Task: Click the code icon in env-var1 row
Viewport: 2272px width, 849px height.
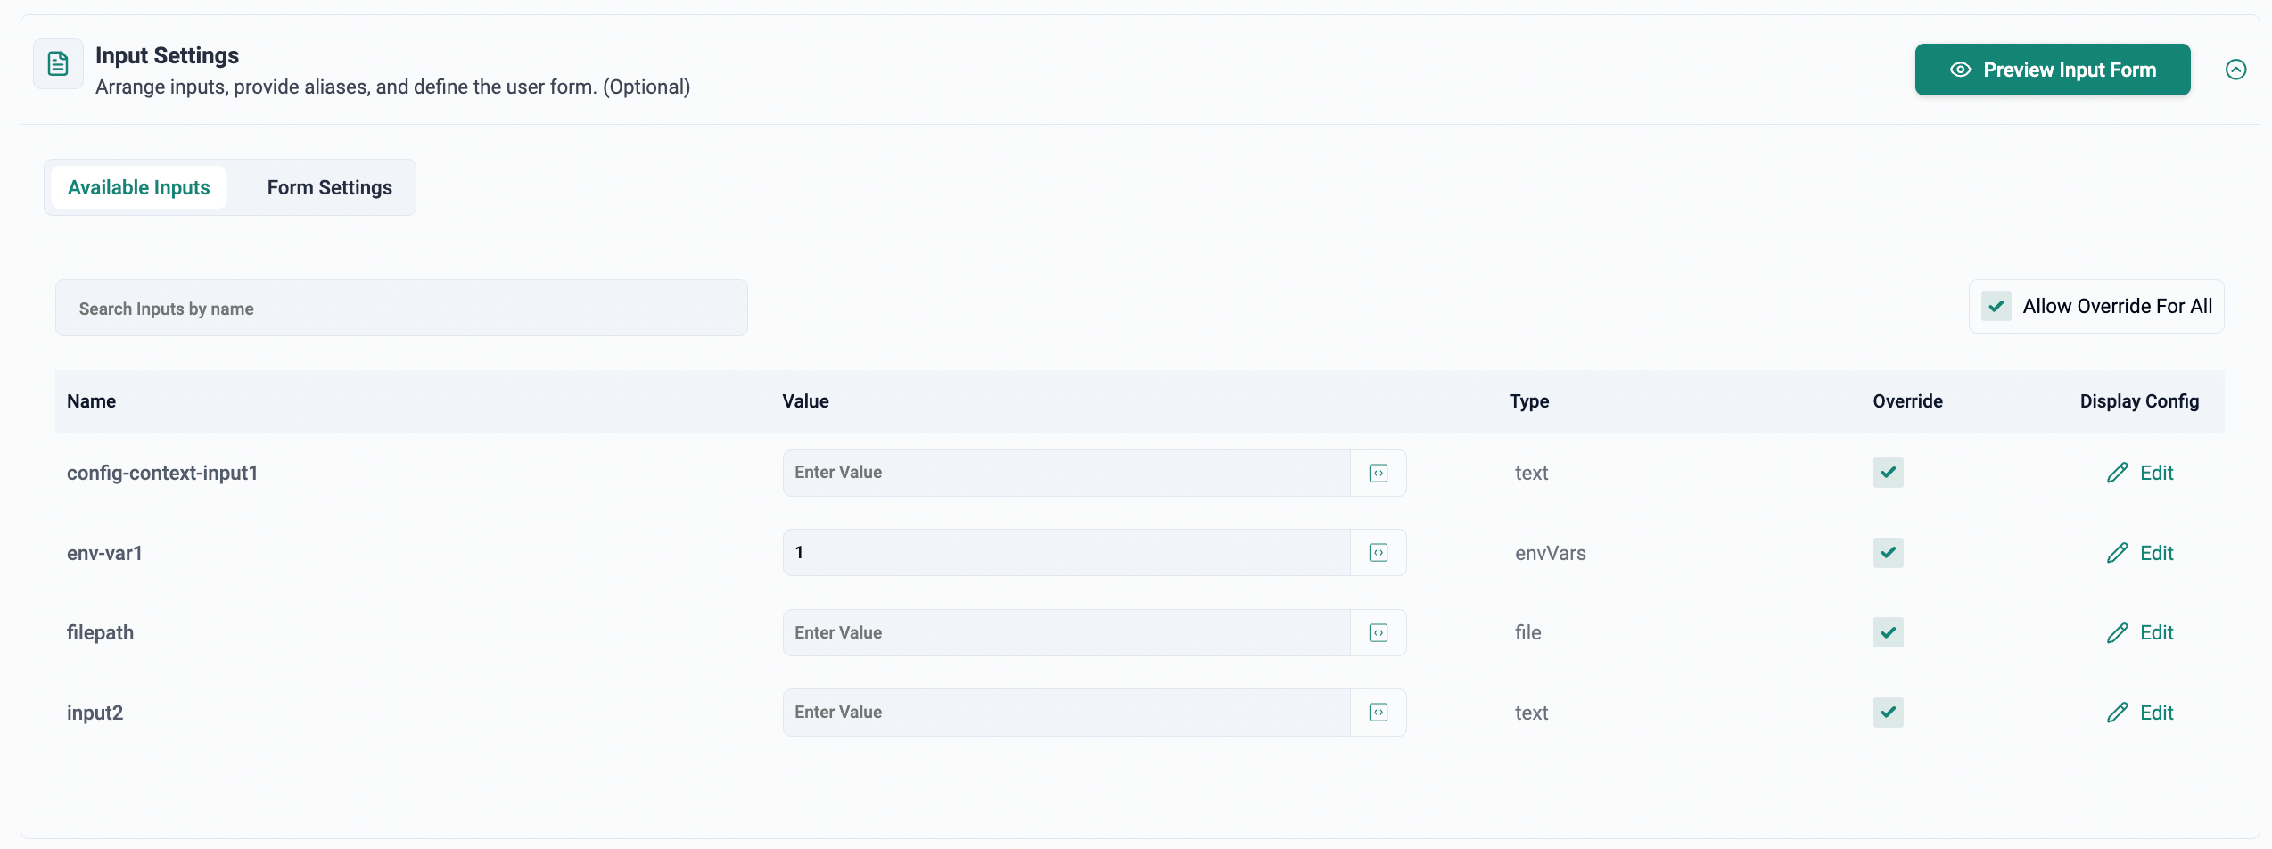Action: tap(1378, 553)
